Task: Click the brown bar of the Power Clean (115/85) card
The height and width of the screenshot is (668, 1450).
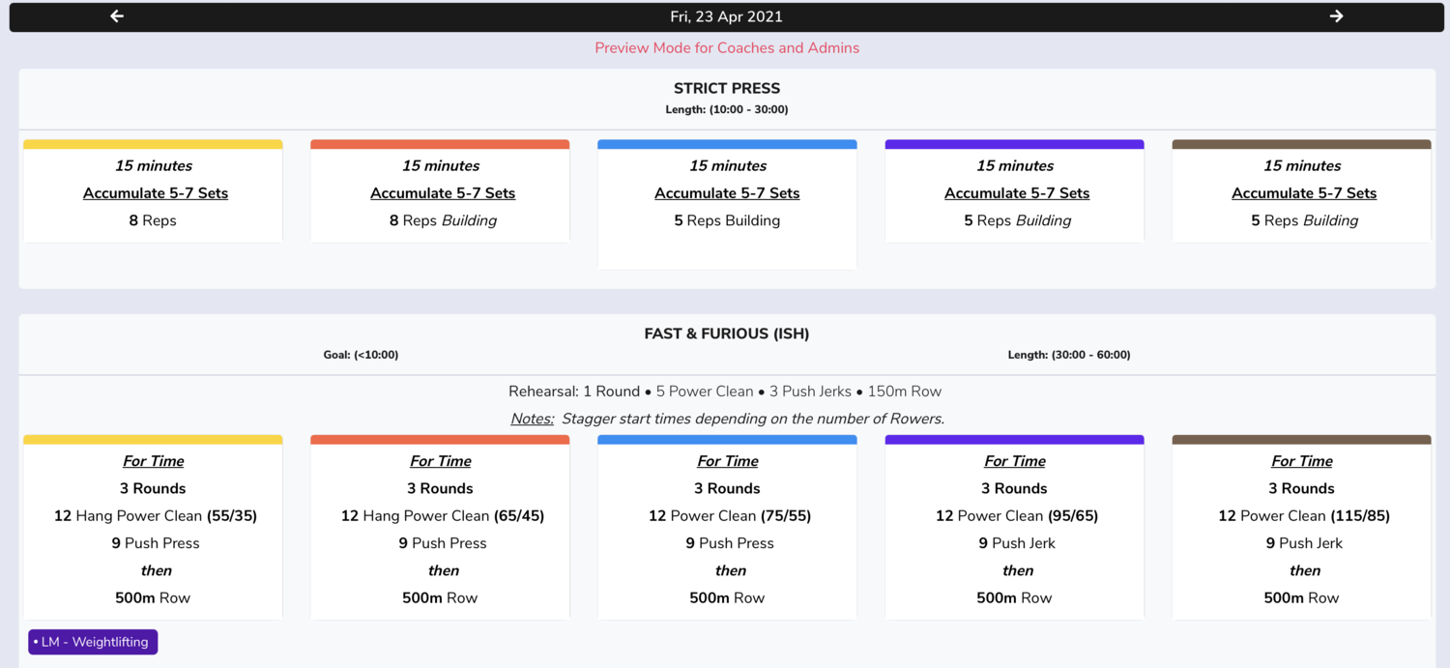Action: [x=1301, y=440]
